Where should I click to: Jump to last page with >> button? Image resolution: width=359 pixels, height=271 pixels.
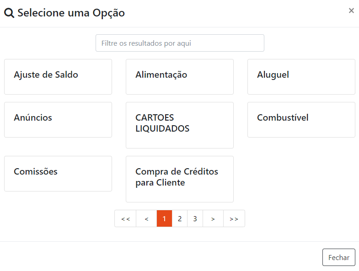pos(234,219)
